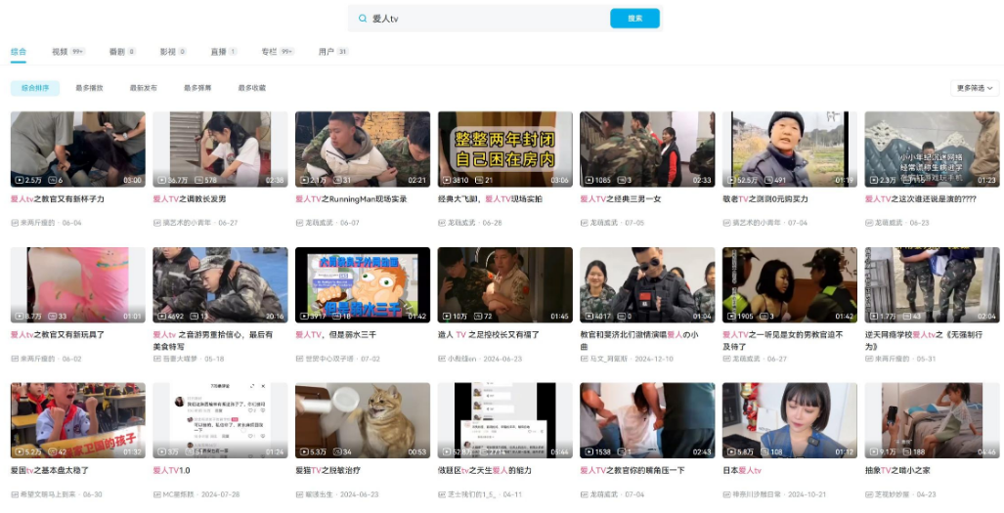Click the uploader icon beside MC紫炼鸥
The width and height of the screenshot is (1004, 513).
tap(156, 494)
